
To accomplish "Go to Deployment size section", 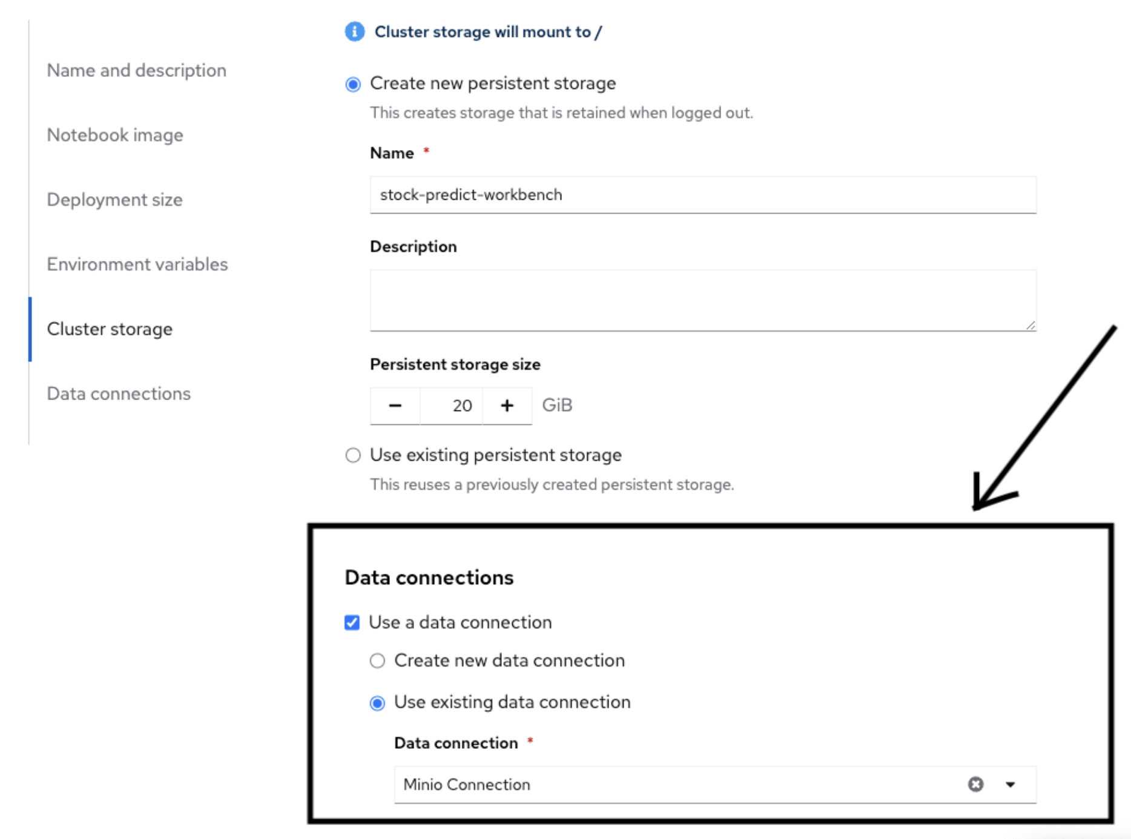I will click(115, 200).
